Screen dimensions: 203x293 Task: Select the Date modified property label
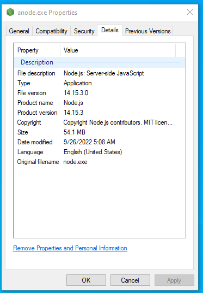[35, 142]
